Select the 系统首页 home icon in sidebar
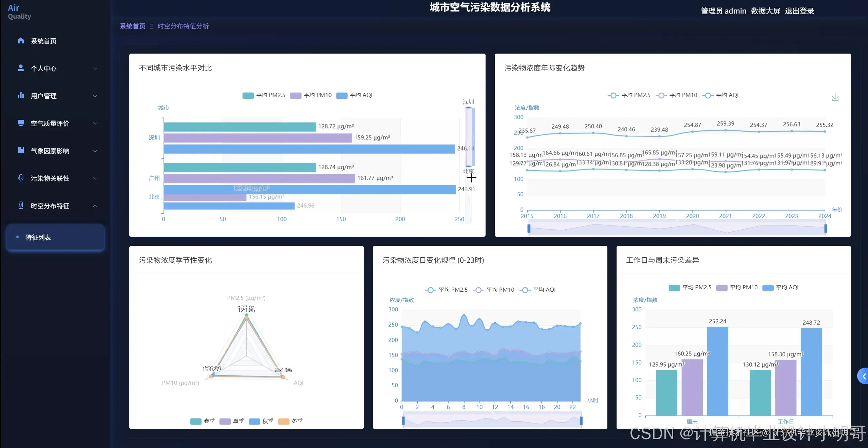868x448 pixels. [20, 41]
